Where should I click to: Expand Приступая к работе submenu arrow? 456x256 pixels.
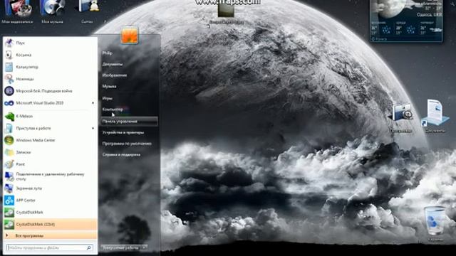coord(93,128)
